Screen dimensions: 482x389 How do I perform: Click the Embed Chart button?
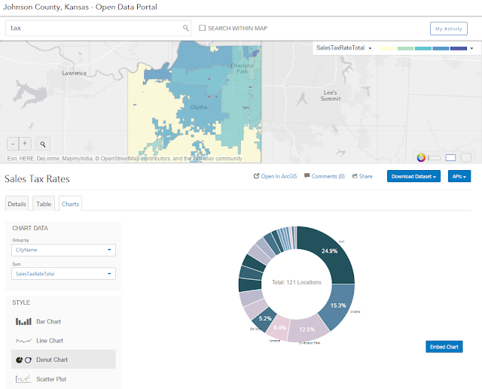pyautogui.click(x=444, y=347)
